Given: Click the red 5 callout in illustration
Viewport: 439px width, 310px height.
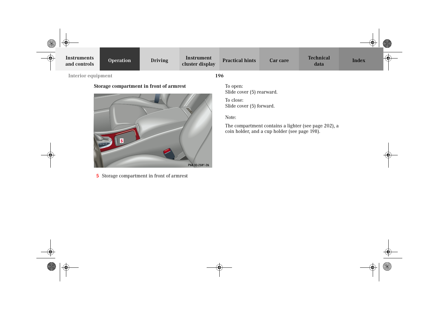Looking at the screenshot, I should tap(122, 141).
